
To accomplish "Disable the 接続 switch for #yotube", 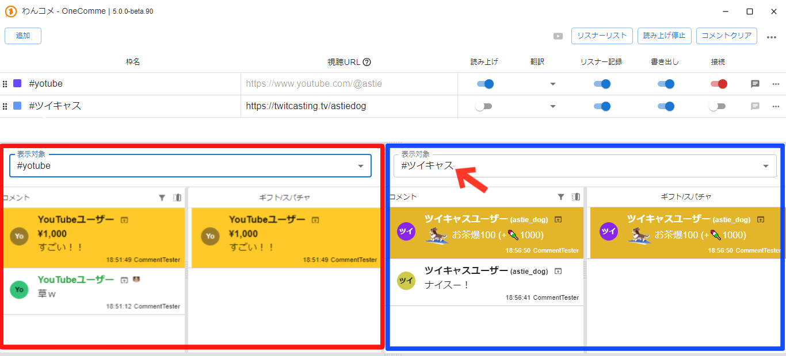I will [718, 84].
